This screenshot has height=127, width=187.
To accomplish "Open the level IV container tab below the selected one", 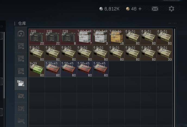I will 21,96.
